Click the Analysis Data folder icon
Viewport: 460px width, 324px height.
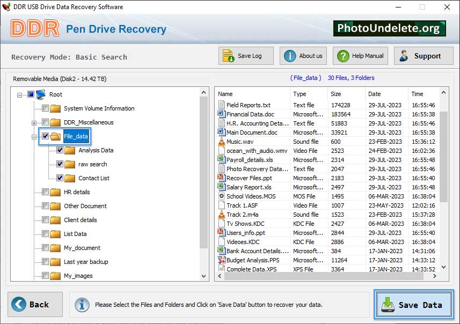pos(70,150)
